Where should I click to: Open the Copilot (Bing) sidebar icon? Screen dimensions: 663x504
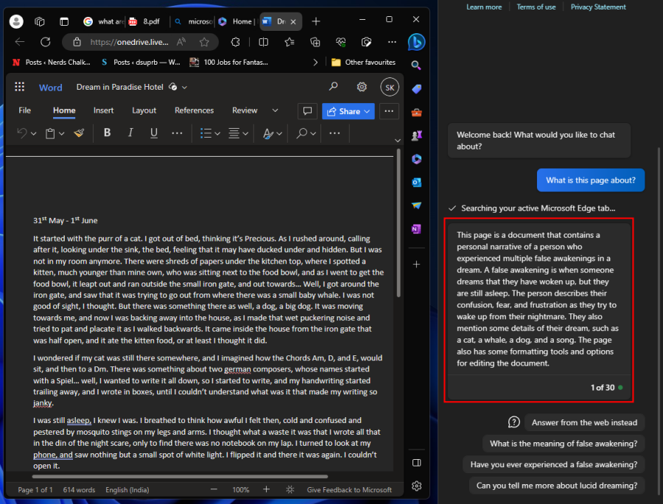click(x=416, y=42)
